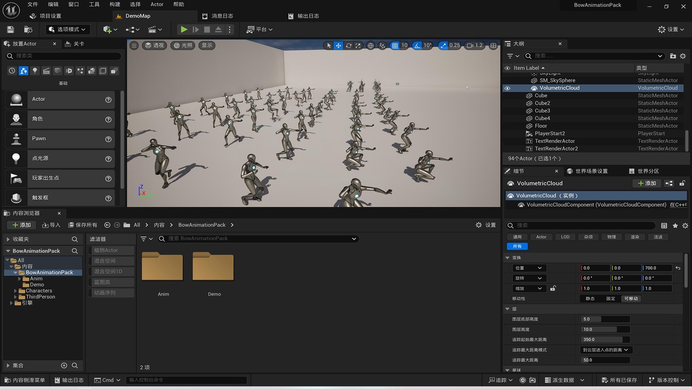Start Play in Editor with the green play button

coord(184,29)
